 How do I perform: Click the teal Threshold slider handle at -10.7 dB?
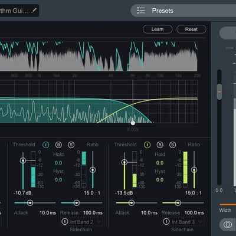[x=23, y=160]
